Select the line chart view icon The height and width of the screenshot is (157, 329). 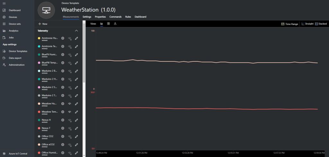click(102, 24)
